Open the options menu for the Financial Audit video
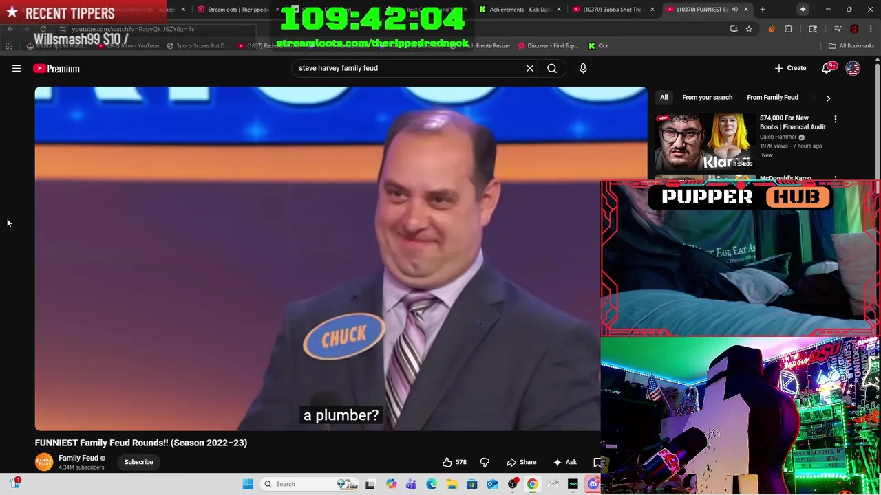The width and height of the screenshot is (881, 495). 836,120
